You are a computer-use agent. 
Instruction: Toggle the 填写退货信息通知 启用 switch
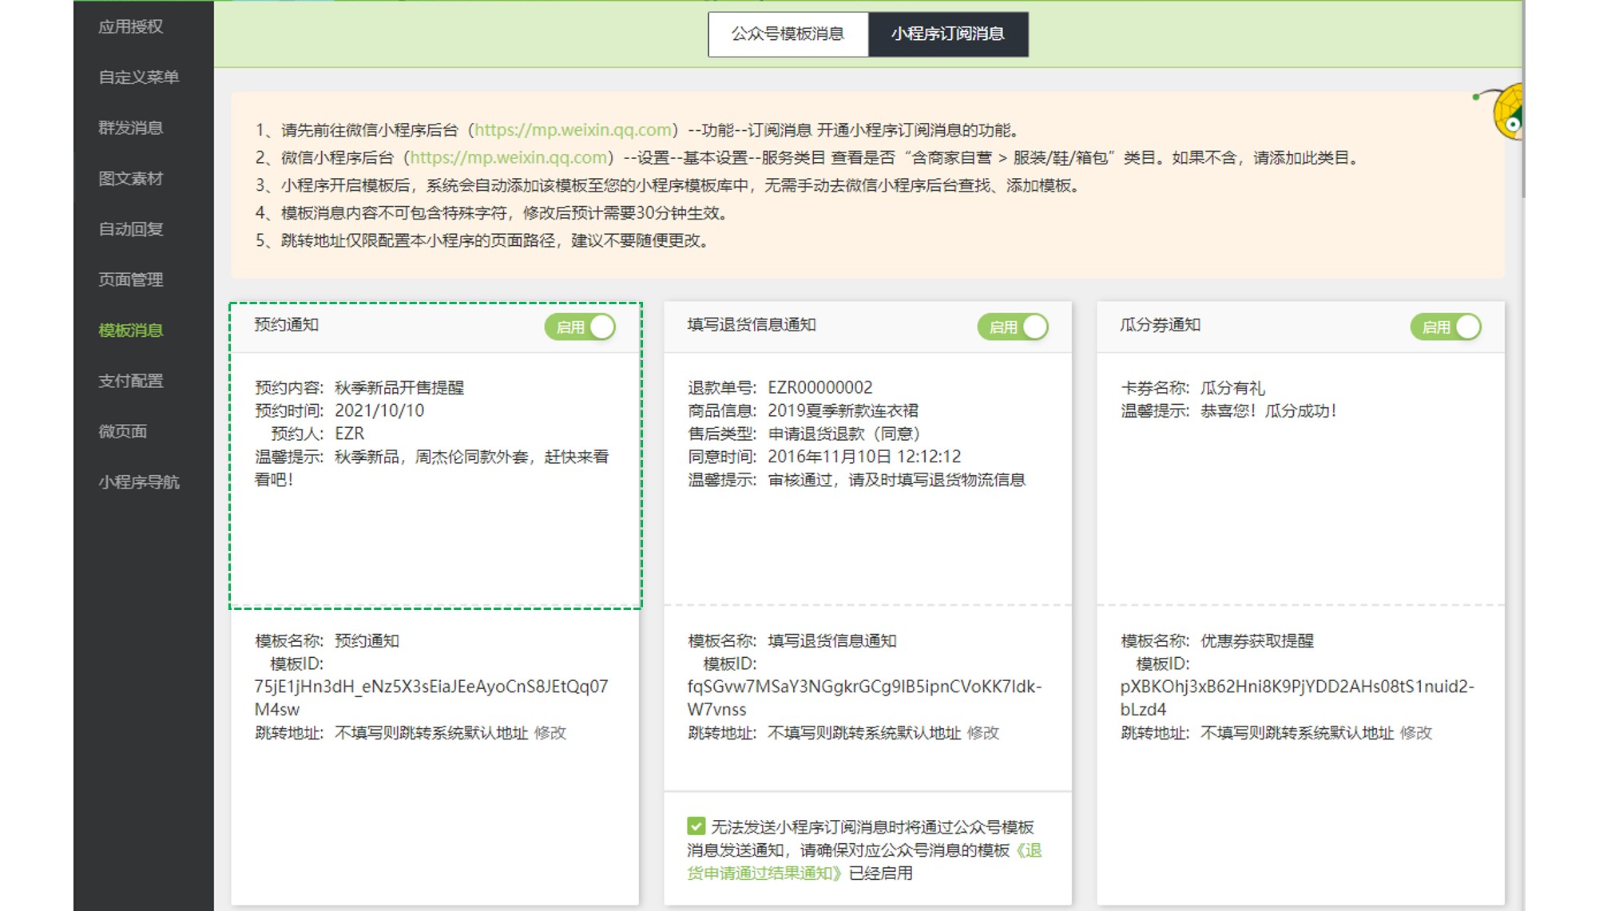[x=1013, y=327]
